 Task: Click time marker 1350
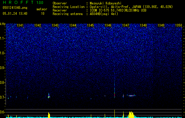pos(179,25)
